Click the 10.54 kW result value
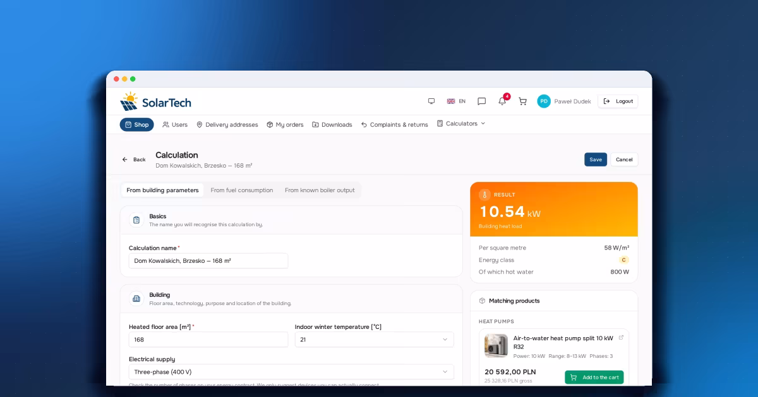 pyautogui.click(x=510, y=212)
